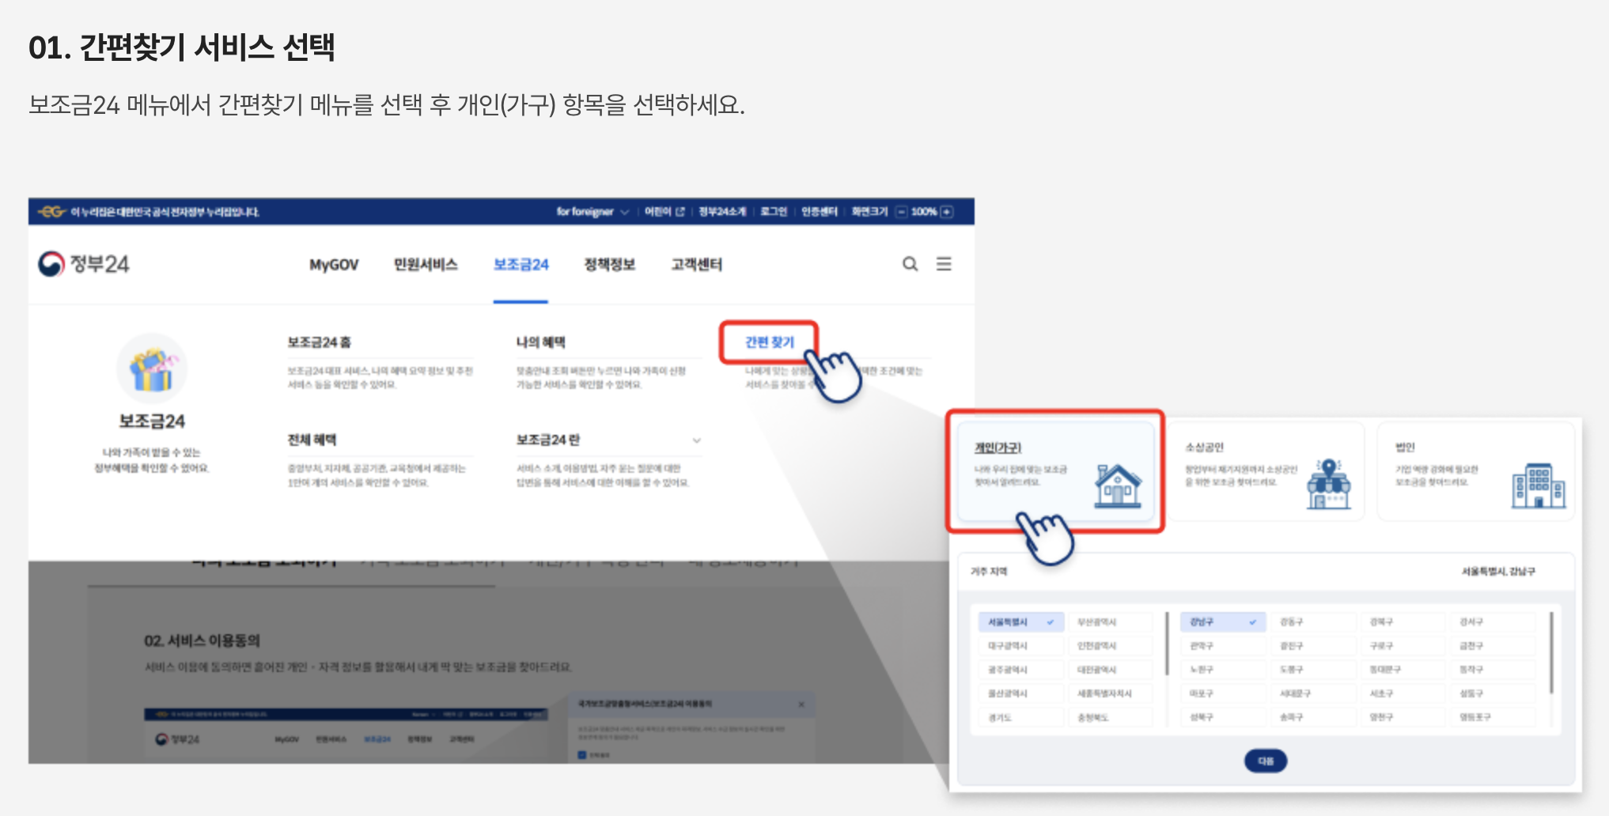The image size is (1609, 816).
Task: Click the small 정부24 logo in dimmed section
Action: [177, 739]
